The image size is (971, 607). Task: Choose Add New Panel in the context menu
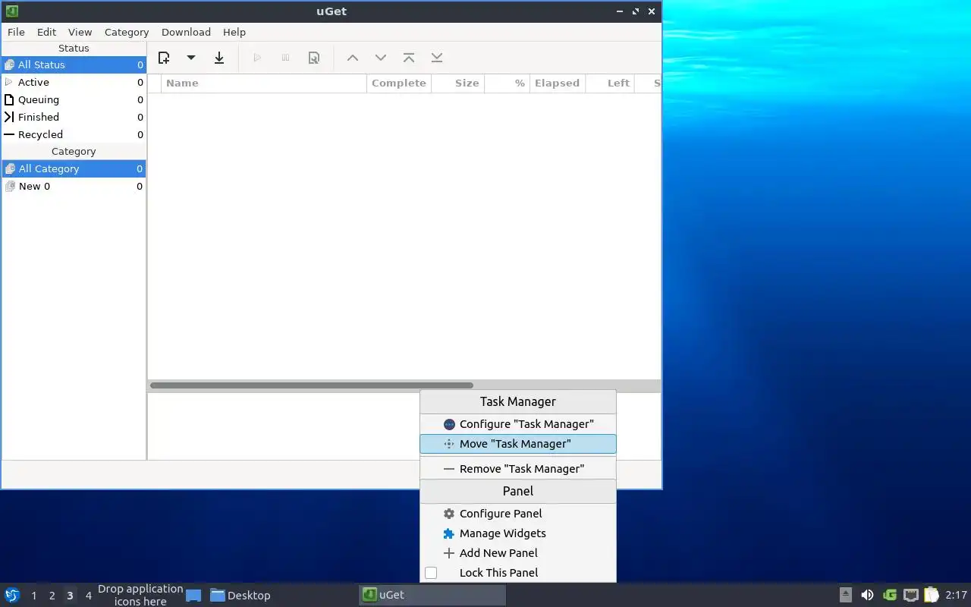518,553
